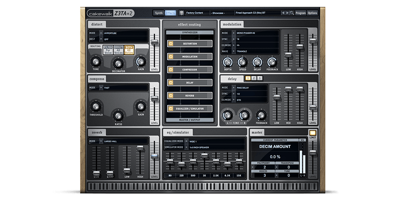Select Both All Voices routing
This screenshot has height=202, width=405.
point(129,50)
